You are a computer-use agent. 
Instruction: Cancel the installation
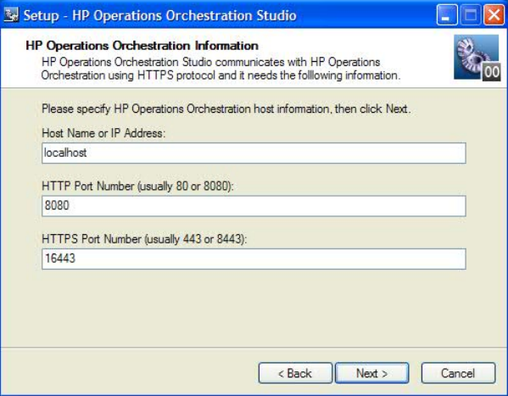click(x=458, y=373)
